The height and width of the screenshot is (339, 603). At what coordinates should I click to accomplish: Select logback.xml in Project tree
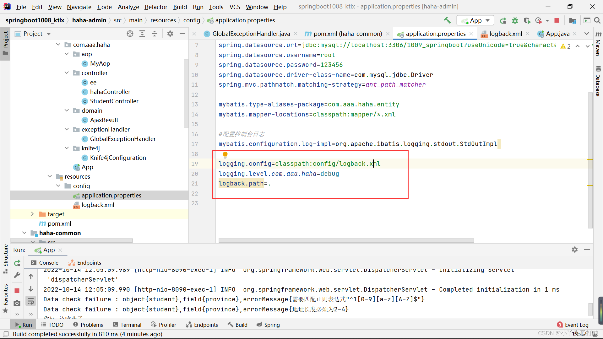(x=98, y=205)
